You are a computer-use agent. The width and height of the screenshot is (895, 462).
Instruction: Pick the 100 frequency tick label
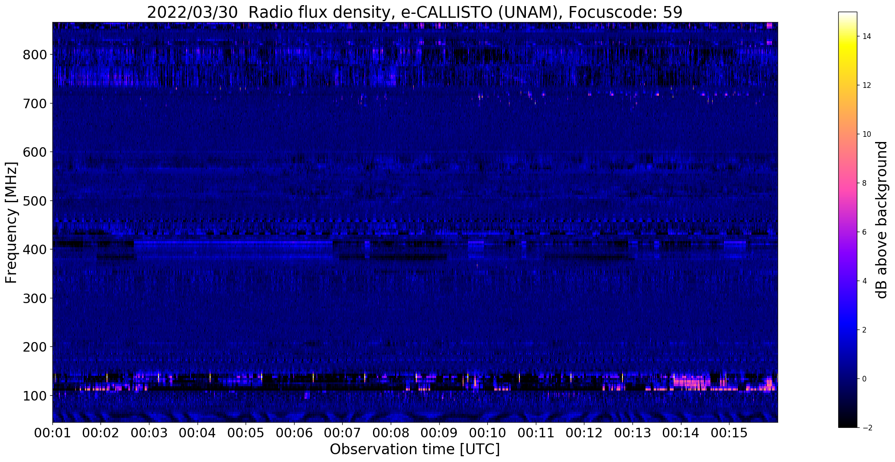34,396
